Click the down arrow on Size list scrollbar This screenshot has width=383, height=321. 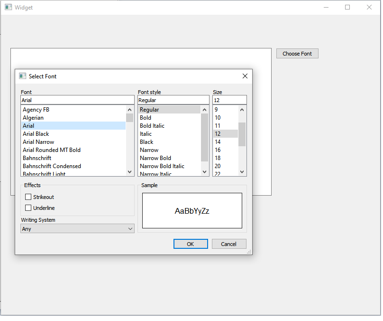point(242,172)
